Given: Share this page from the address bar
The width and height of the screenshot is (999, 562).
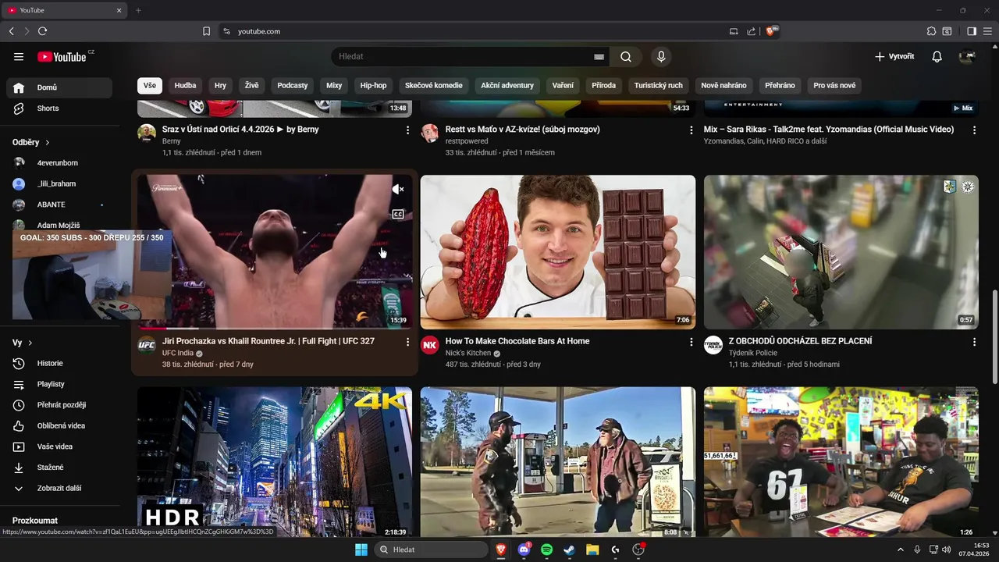Looking at the screenshot, I should (x=751, y=31).
